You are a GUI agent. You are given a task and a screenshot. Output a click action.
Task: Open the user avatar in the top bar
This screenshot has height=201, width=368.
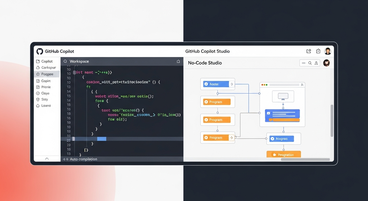click(x=328, y=51)
